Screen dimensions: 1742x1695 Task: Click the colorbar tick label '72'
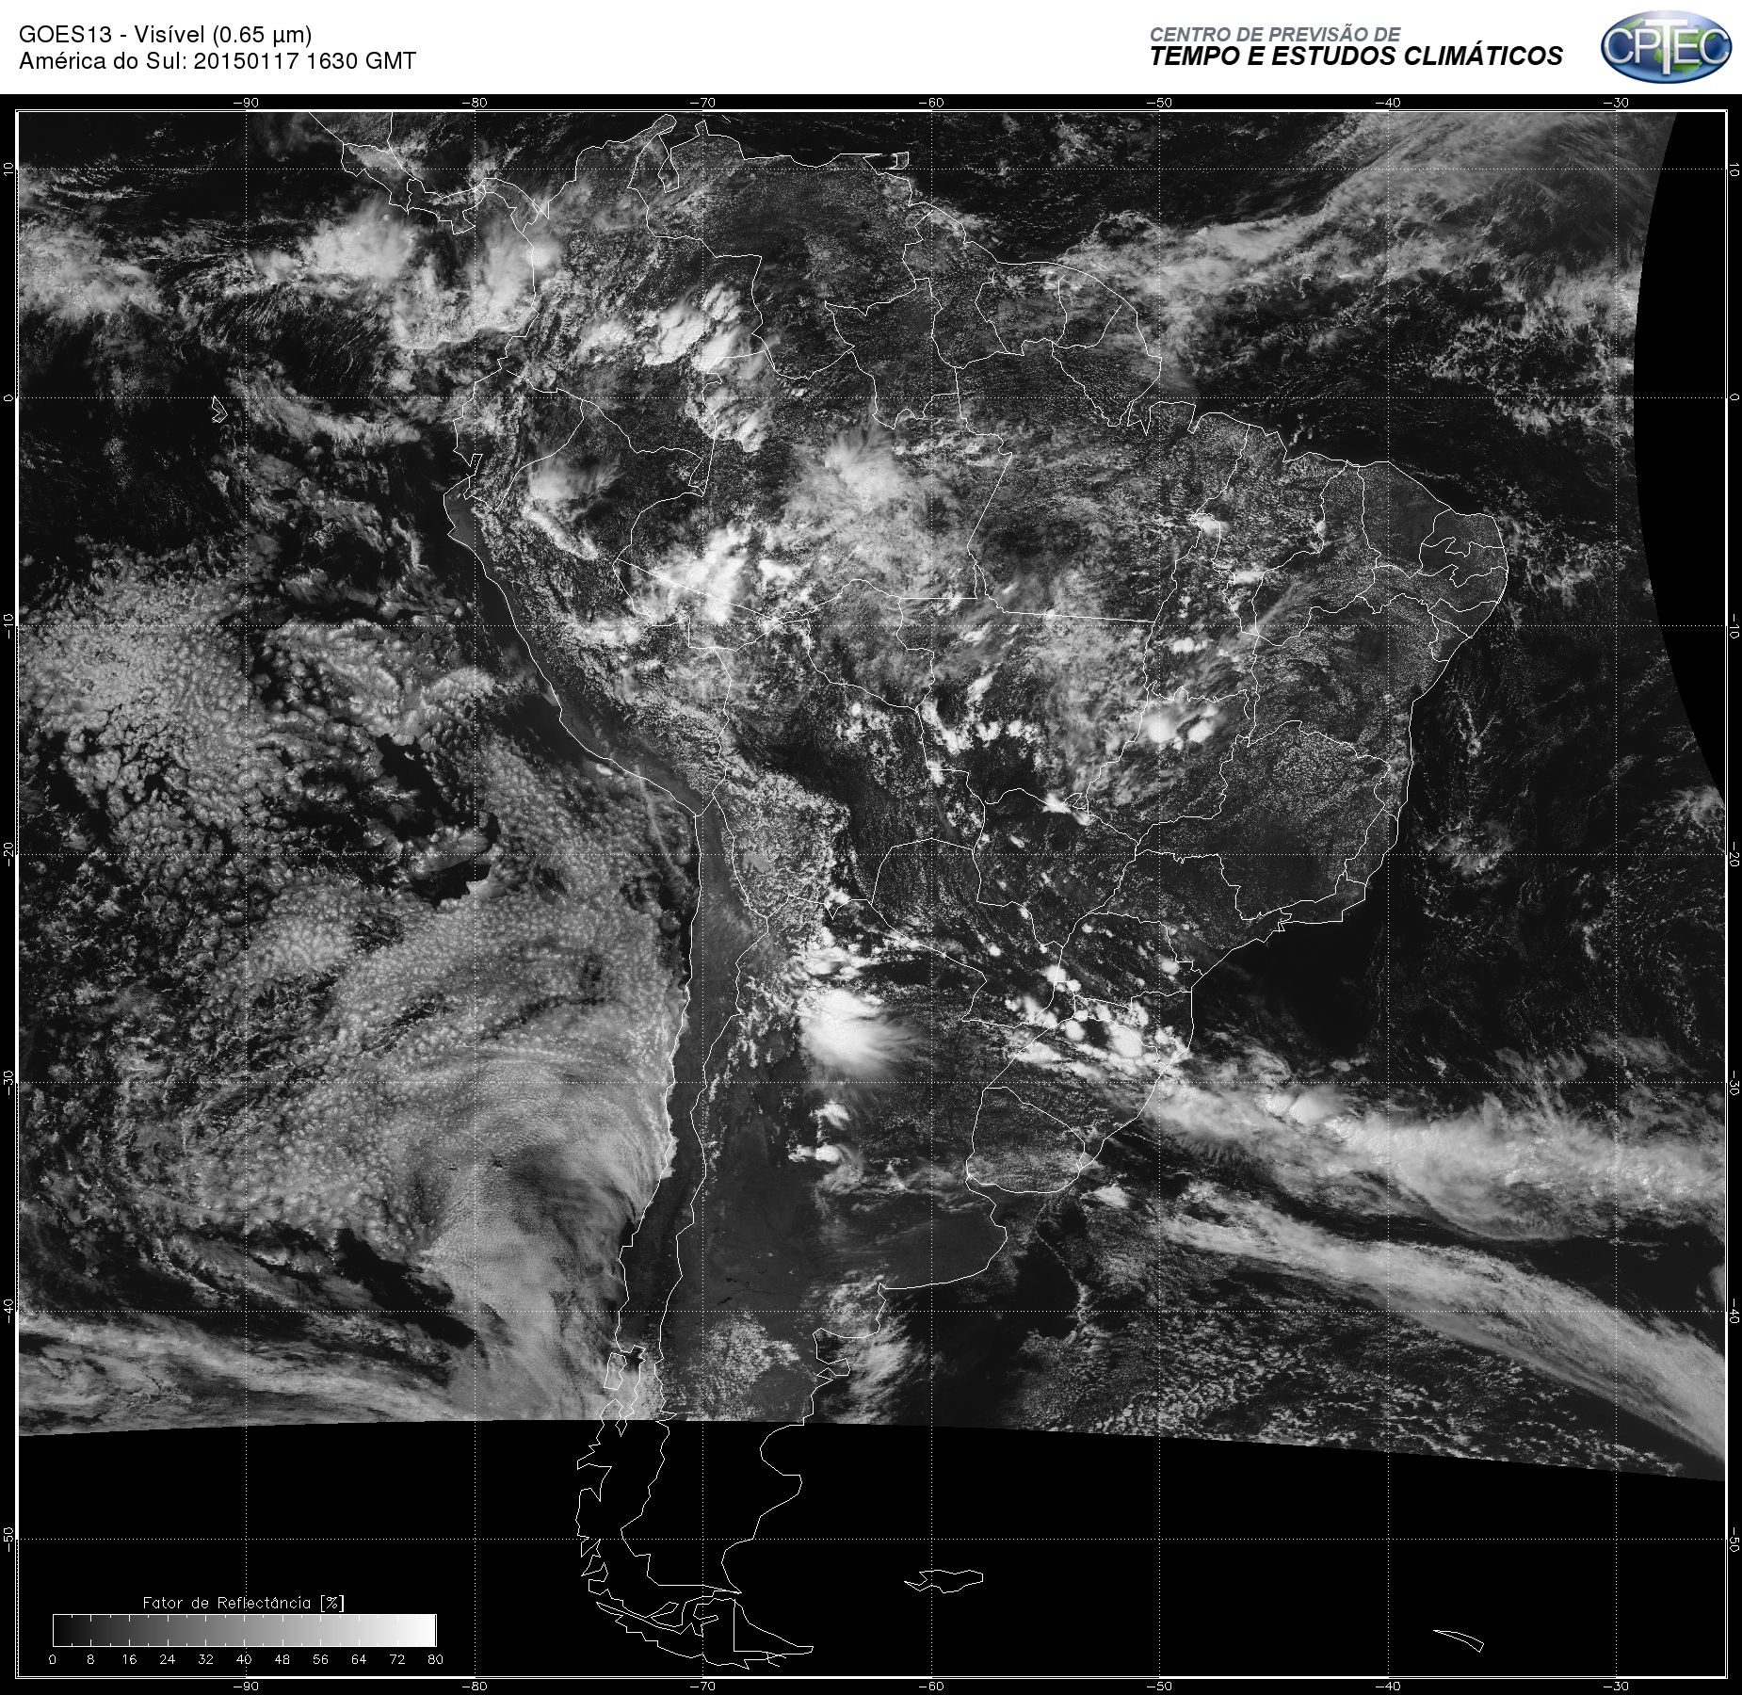coord(397,1659)
